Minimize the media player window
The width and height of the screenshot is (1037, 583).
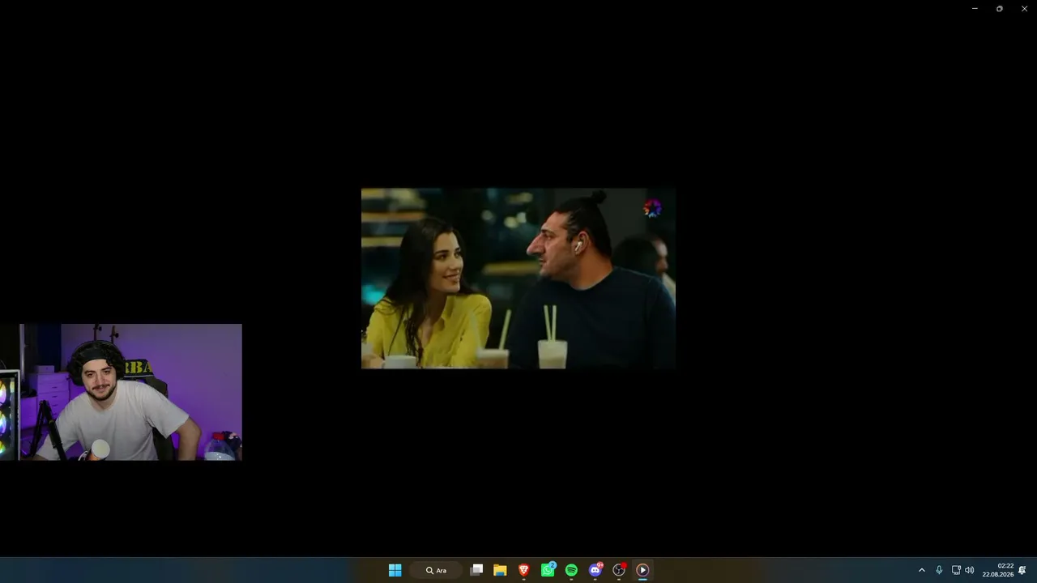pyautogui.click(x=975, y=9)
